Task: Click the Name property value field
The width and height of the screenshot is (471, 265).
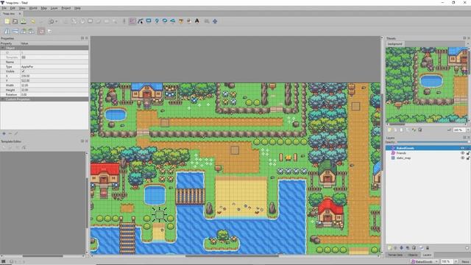Action: 54,62
